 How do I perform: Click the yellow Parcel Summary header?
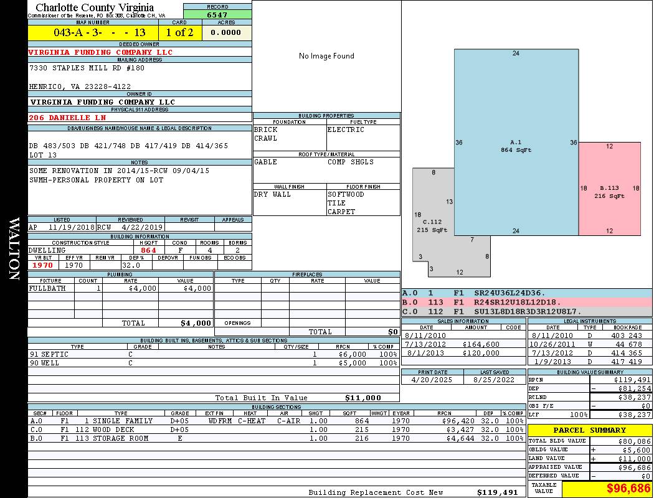[x=590, y=430]
